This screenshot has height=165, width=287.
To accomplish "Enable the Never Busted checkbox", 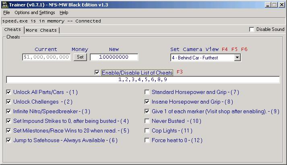I will coord(147,121).
